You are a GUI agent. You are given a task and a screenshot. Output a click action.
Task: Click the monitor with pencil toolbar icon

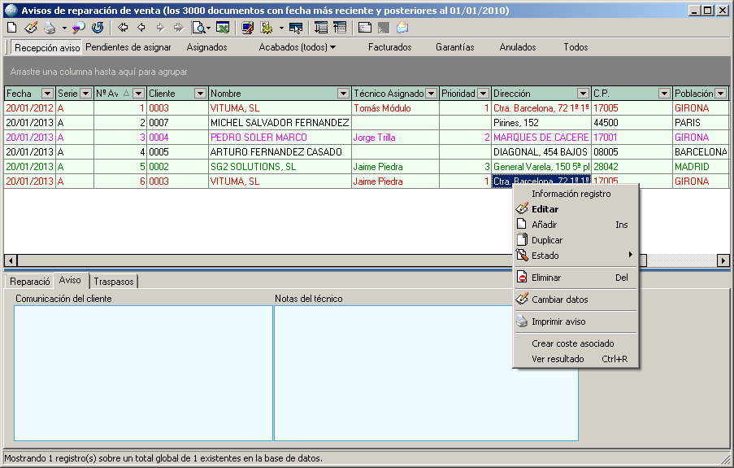click(x=247, y=28)
